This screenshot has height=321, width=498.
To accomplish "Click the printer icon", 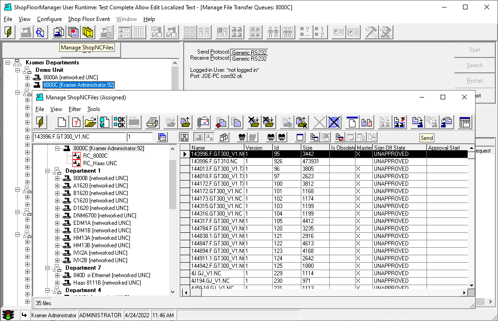I will point(152,122).
